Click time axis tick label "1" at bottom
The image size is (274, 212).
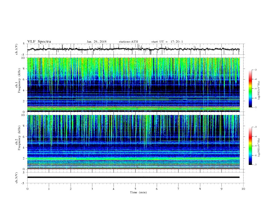pyautogui.click(x=49, y=189)
